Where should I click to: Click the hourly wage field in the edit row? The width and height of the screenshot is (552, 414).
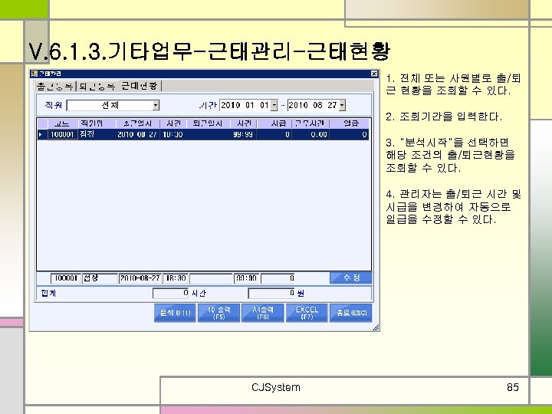pyautogui.click(x=278, y=278)
